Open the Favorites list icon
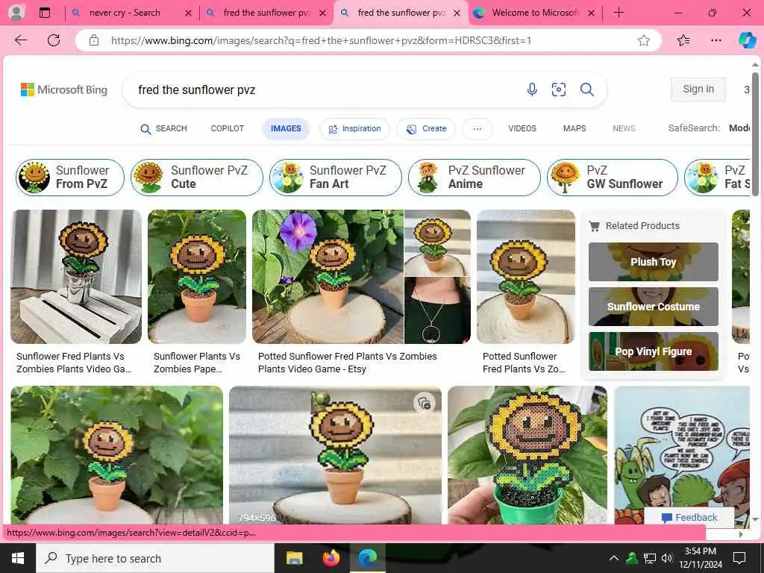This screenshot has height=573, width=764. tap(683, 40)
